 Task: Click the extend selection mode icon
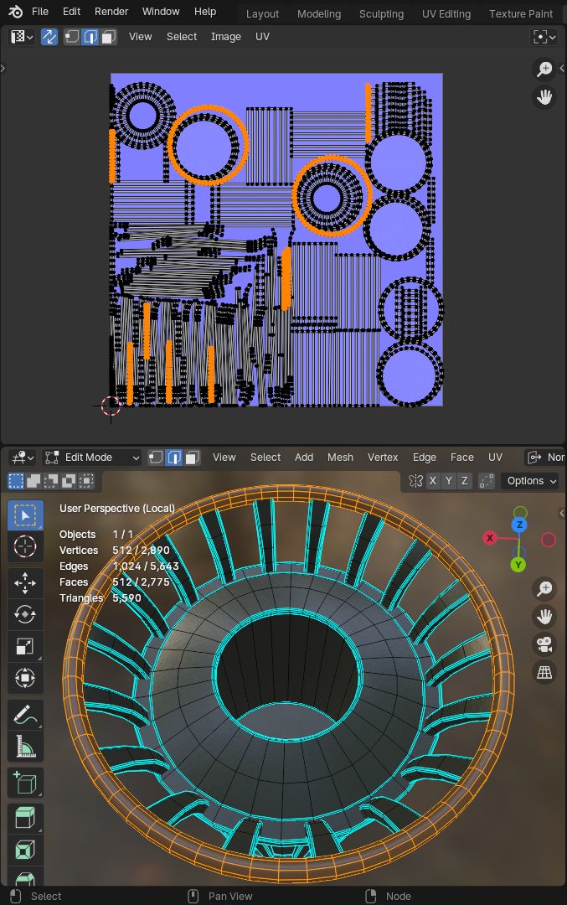tap(34, 481)
